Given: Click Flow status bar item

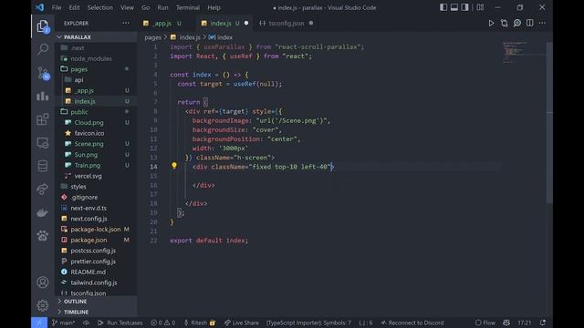Looking at the screenshot, I should 485,323.
